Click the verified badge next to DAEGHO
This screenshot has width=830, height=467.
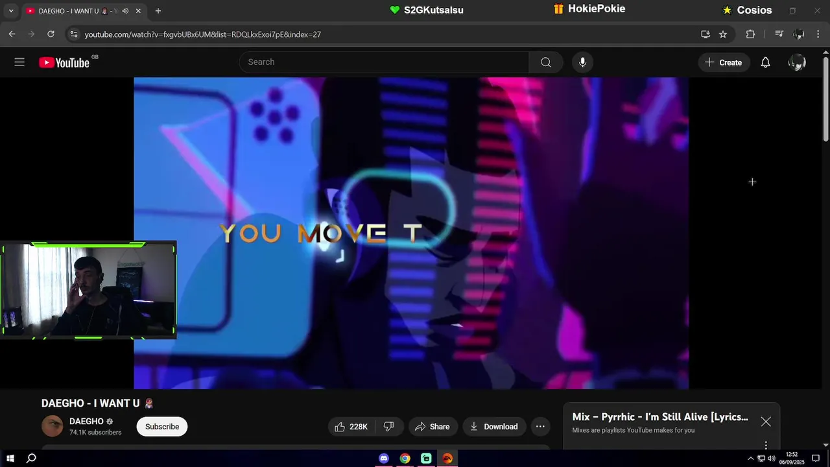tap(110, 422)
